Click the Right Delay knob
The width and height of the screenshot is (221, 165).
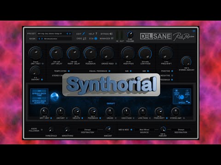tap(74, 53)
